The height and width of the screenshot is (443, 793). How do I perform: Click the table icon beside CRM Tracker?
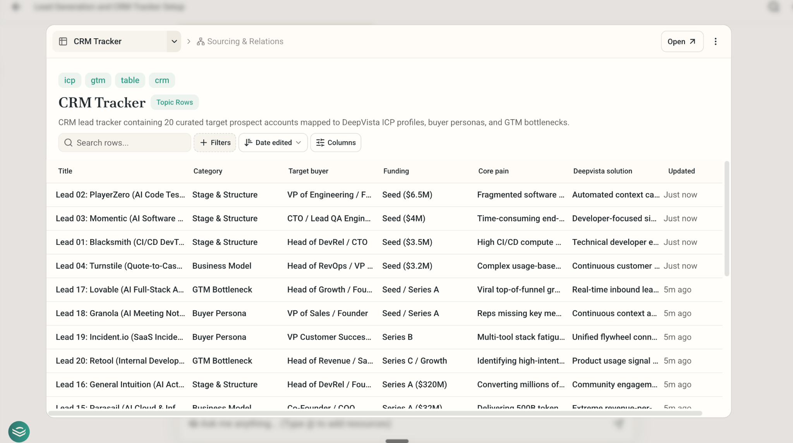click(x=63, y=41)
